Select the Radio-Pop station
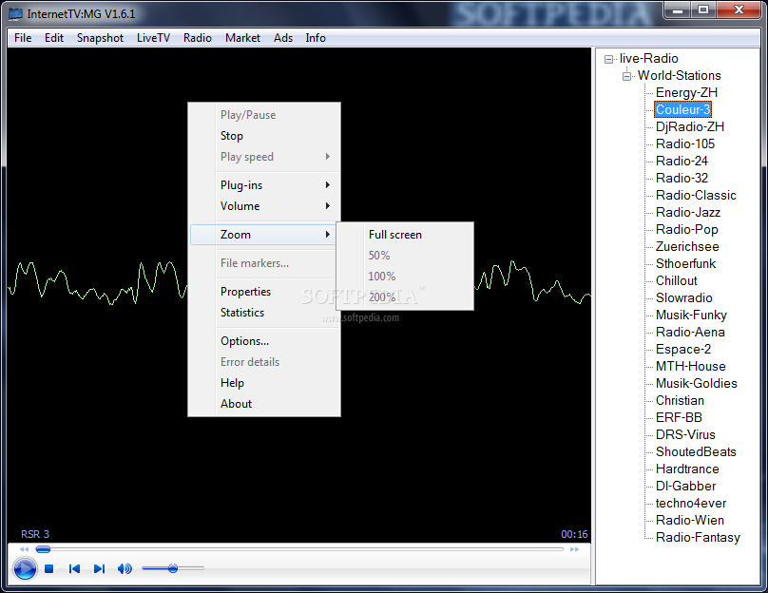768x593 pixels. coord(686,230)
